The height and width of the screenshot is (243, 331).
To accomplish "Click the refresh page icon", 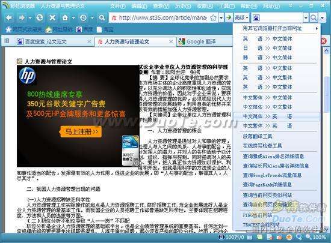I will pos(40,18).
